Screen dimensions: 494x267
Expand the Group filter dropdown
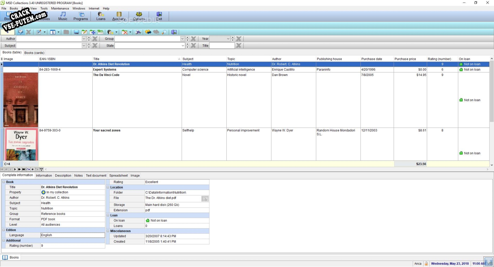[182, 39]
